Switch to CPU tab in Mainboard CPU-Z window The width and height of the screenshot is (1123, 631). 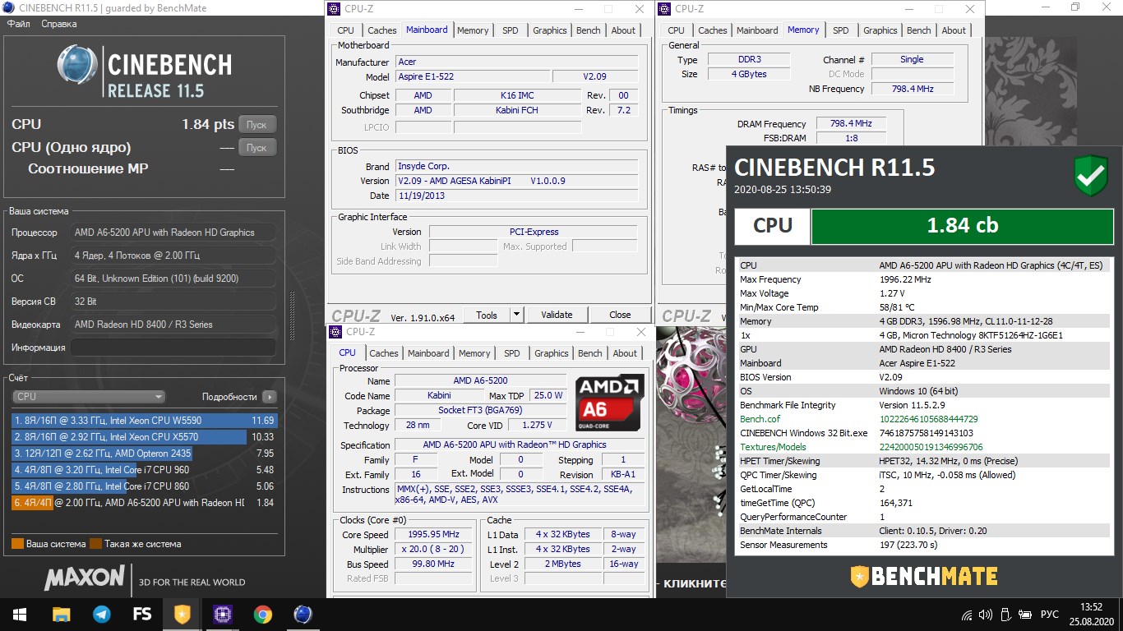coord(345,30)
